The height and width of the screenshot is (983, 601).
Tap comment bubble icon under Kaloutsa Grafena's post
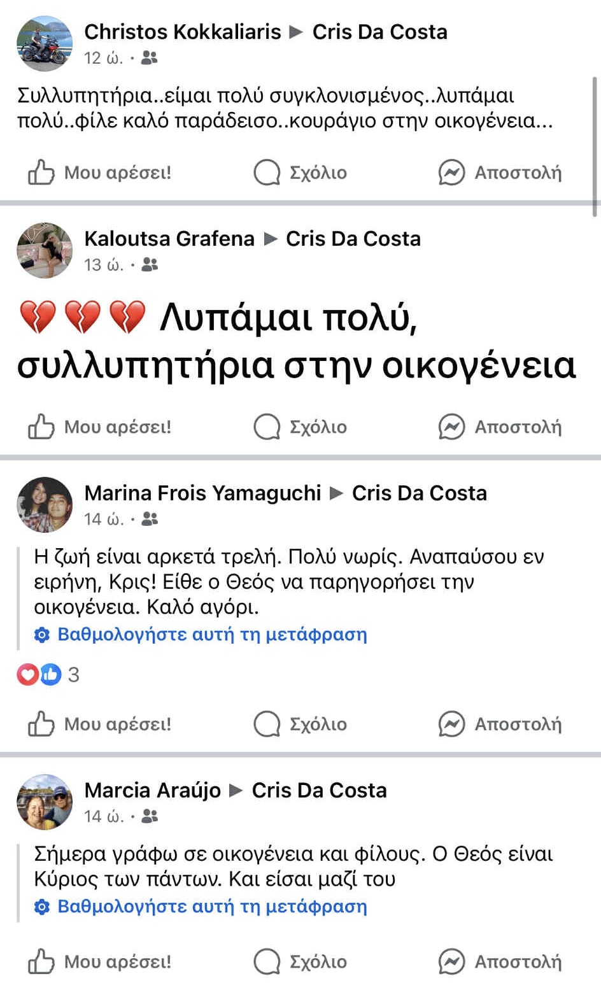[267, 427]
